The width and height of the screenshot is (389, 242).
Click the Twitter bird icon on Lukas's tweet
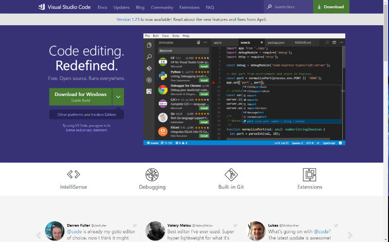coord(336,226)
